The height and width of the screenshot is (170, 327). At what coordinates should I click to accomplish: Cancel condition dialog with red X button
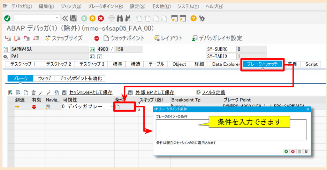[x=293, y=152]
